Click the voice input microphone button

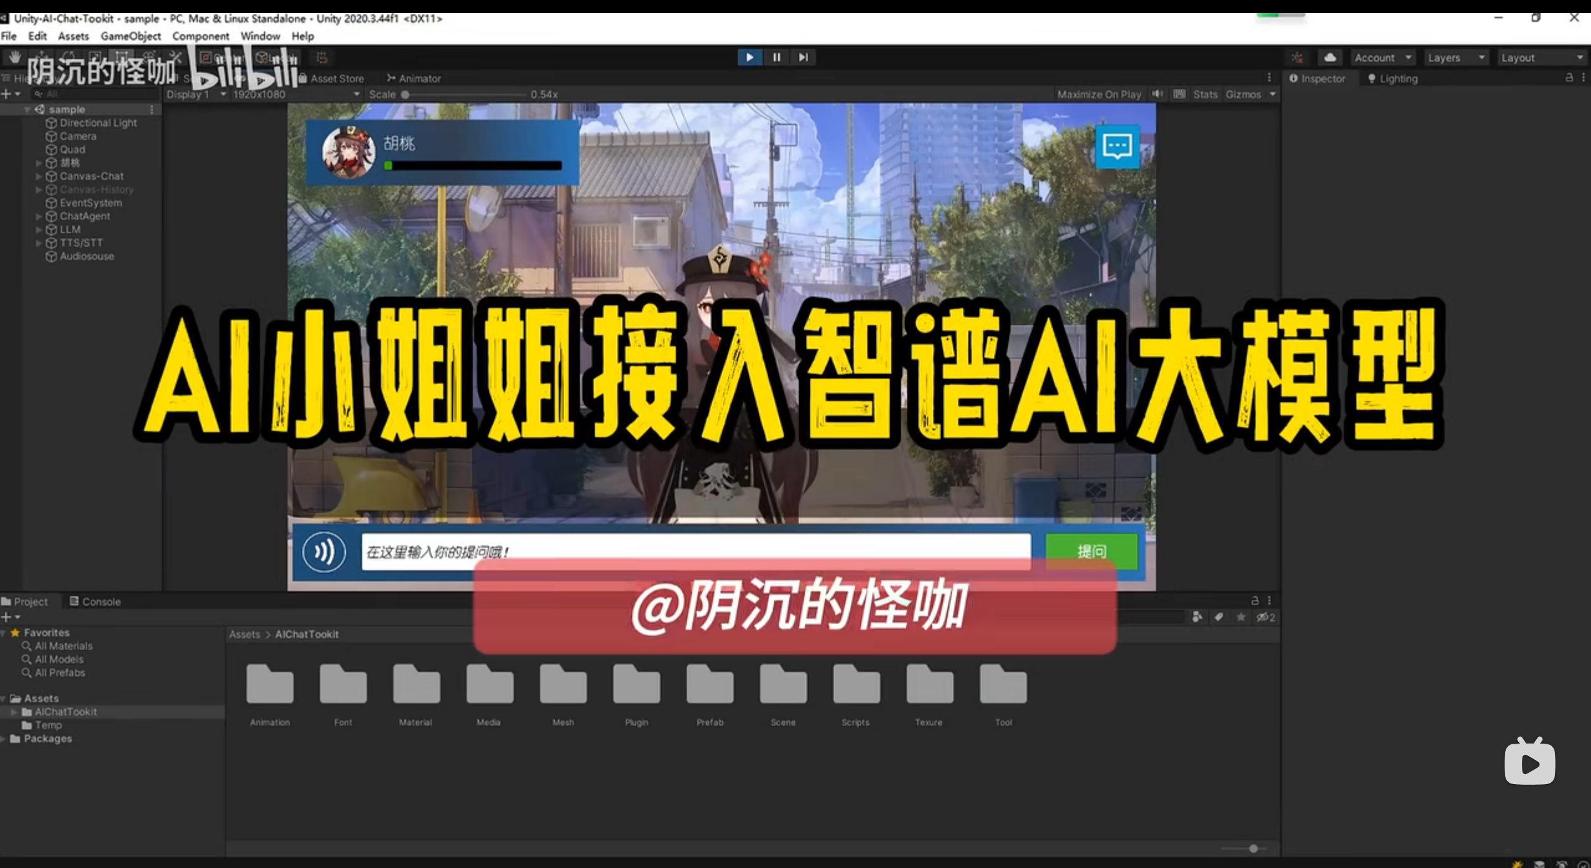[x=324, y=552]
